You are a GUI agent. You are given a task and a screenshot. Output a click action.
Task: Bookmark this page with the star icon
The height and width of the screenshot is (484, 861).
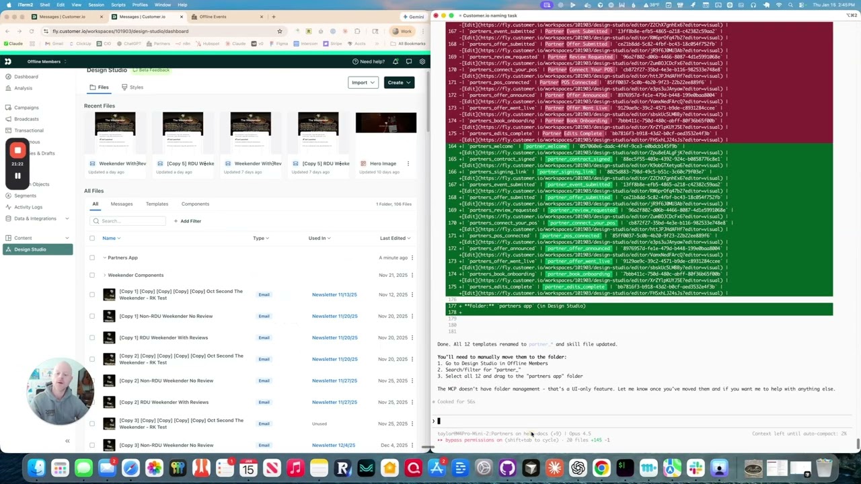pyautogui.click(x=280, y=31)
